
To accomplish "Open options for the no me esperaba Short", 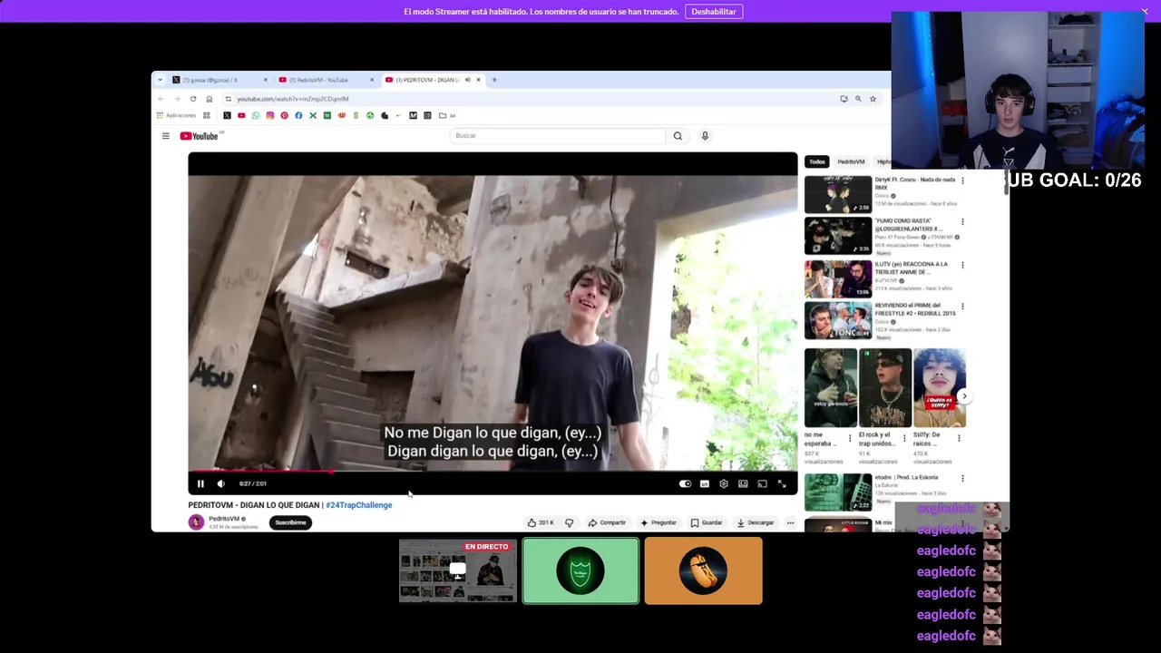I will 850,438.
